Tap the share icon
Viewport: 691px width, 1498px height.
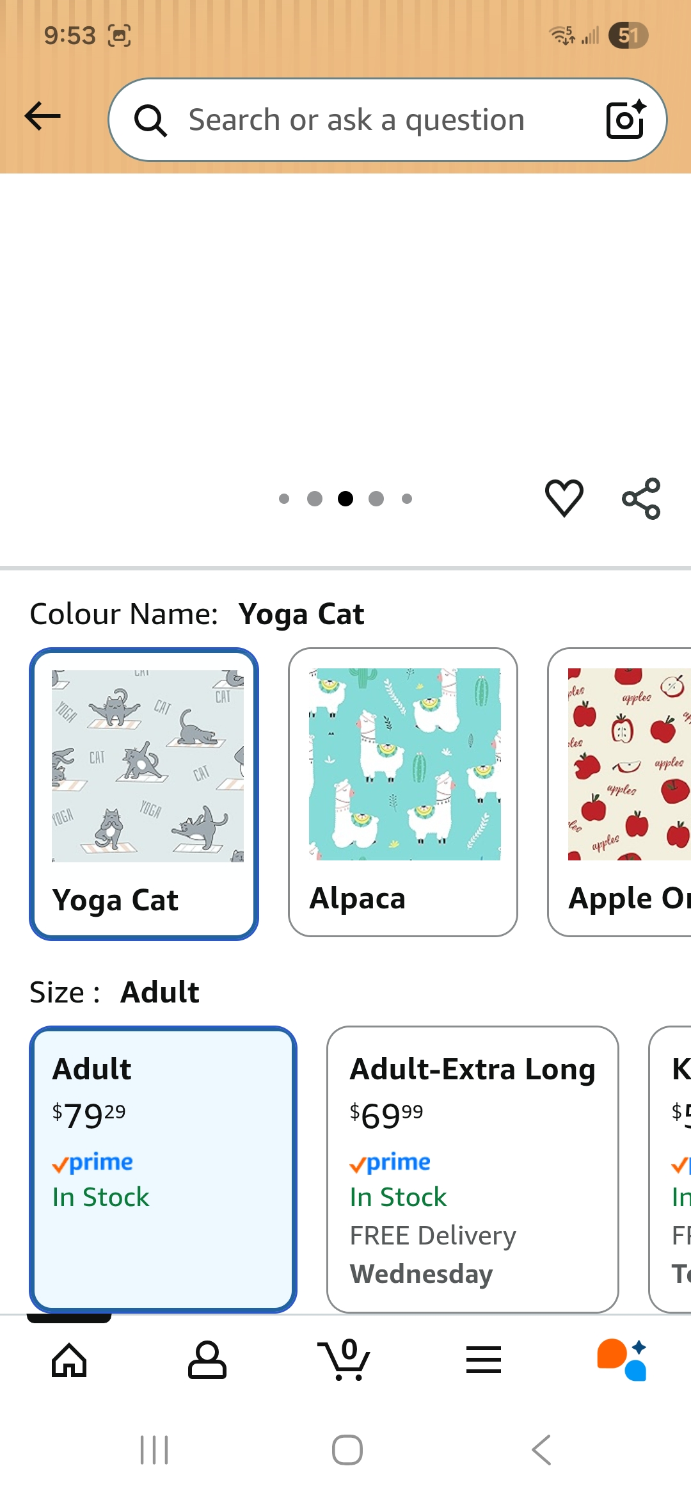[641, 498]
